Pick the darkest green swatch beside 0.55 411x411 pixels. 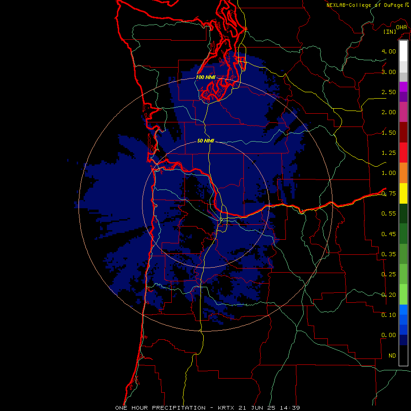(403, 214)
